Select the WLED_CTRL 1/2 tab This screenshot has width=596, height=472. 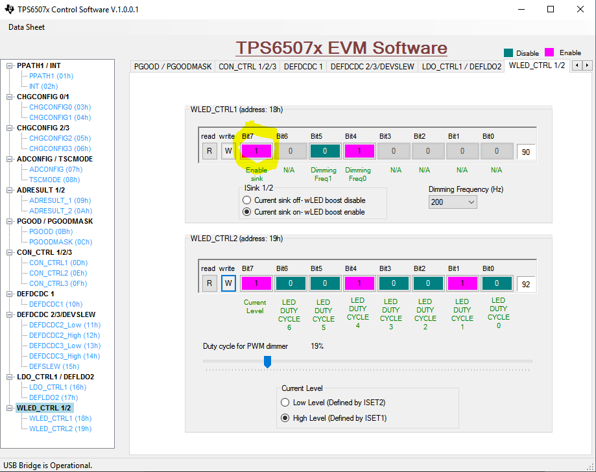tap(537, 65)
